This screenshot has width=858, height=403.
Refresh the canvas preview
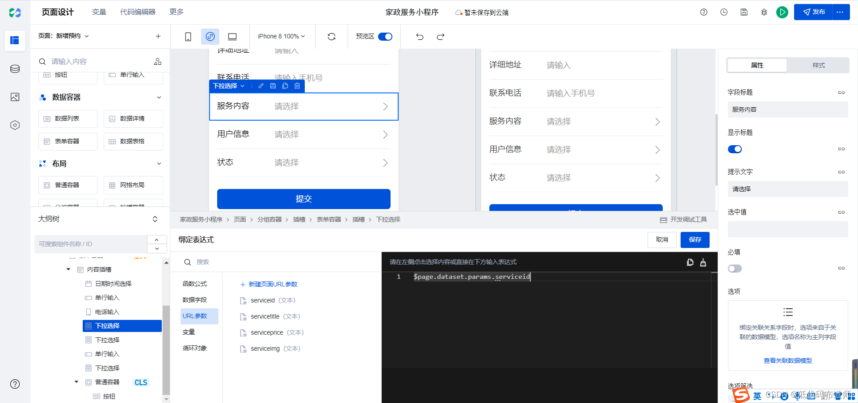coord(332,37)
